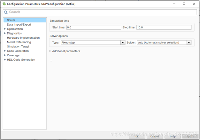Viewport: 200px width, 140px height.
Task: Open the Model Referencing pane
Action: pyautogui.click(x=19, y=42)
